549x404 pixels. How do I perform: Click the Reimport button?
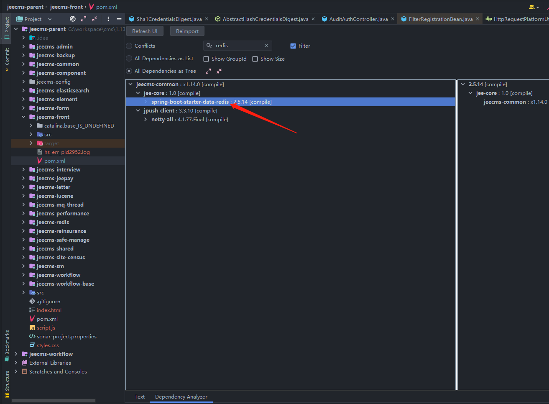point(187,31)
